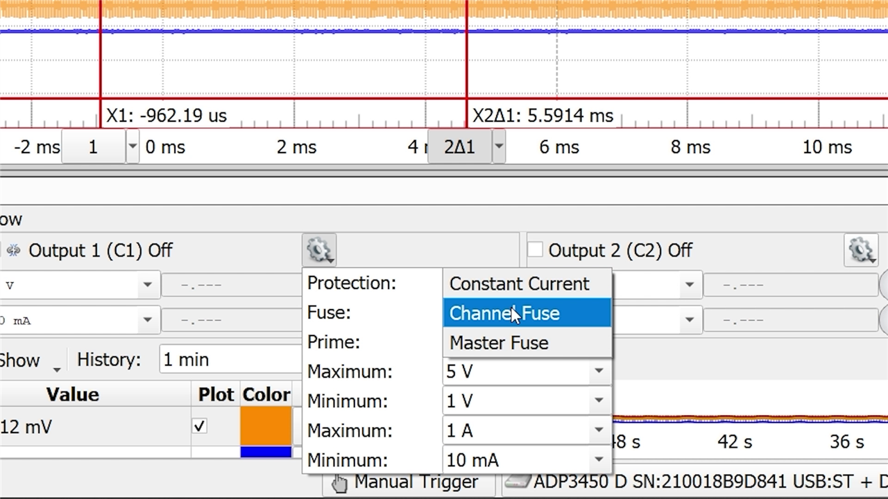Image resolution: width=888 pixels, height=499 pixels.
Task: Click the X1: -962.19 us cursor label
Action: click(166, 115)
